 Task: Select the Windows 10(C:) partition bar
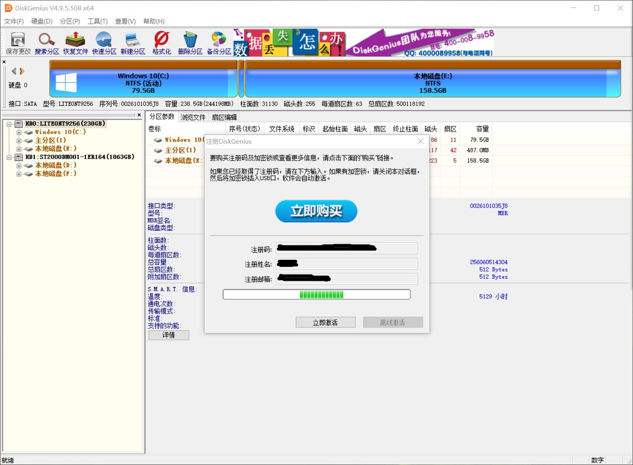pos(144,79)
